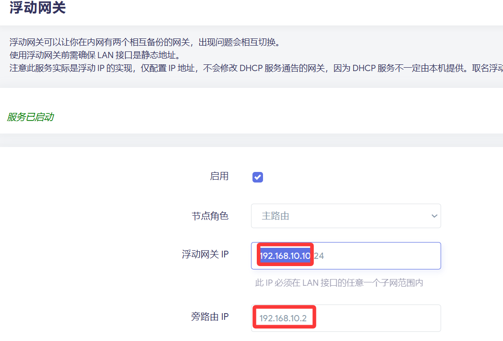Click the 旁路由 IP field label
503x341 pixels.
[210, 317]
